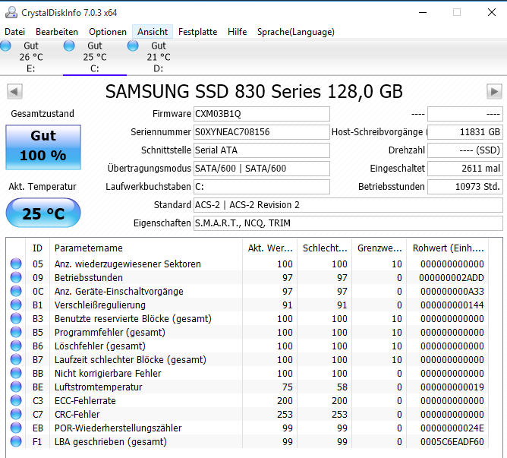
Task: Click the Firmware field CXM03B1Q
Action: tap(262, 114)
